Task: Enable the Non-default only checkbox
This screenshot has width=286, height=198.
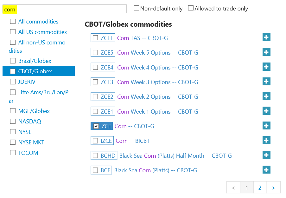Action: coord(136,8)
